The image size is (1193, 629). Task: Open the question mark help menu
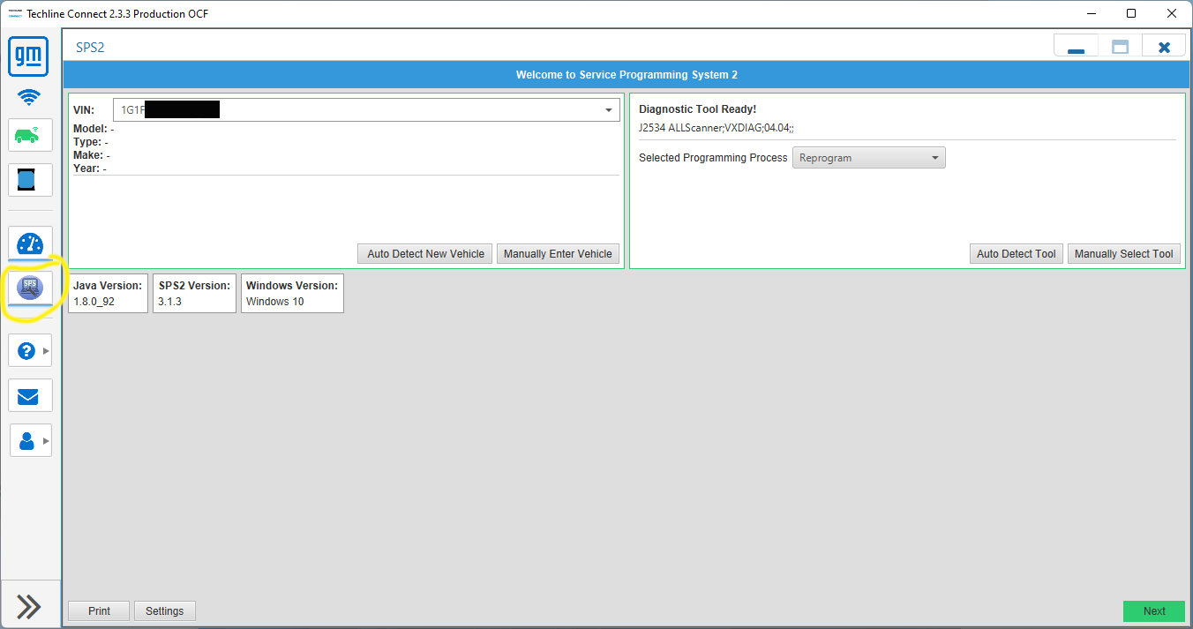coord(30,350)
